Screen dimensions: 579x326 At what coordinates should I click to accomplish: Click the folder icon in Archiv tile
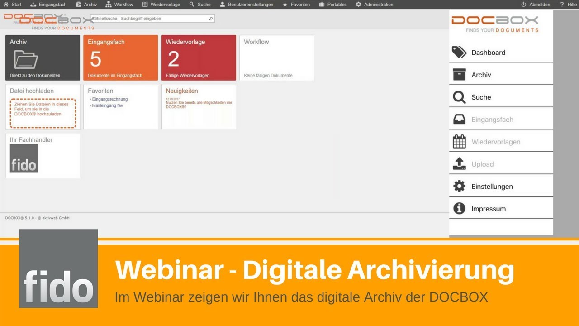(x=26, y=59)
